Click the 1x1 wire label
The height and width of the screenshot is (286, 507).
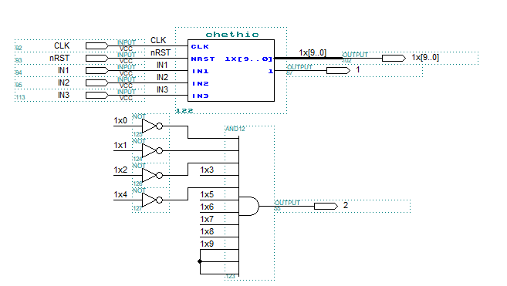120,145
